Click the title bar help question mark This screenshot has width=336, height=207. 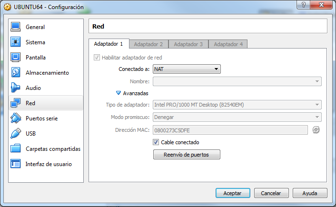[303, 5]
